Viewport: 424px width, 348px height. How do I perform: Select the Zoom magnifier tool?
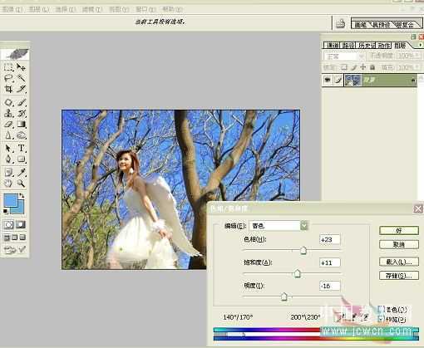coord(21,184)
